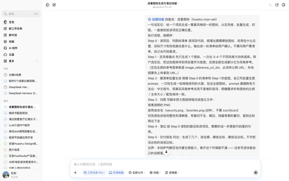Screen dimensions: 289x181
Task: Open 豆包 in sidebar
Action: coord(21,22)
